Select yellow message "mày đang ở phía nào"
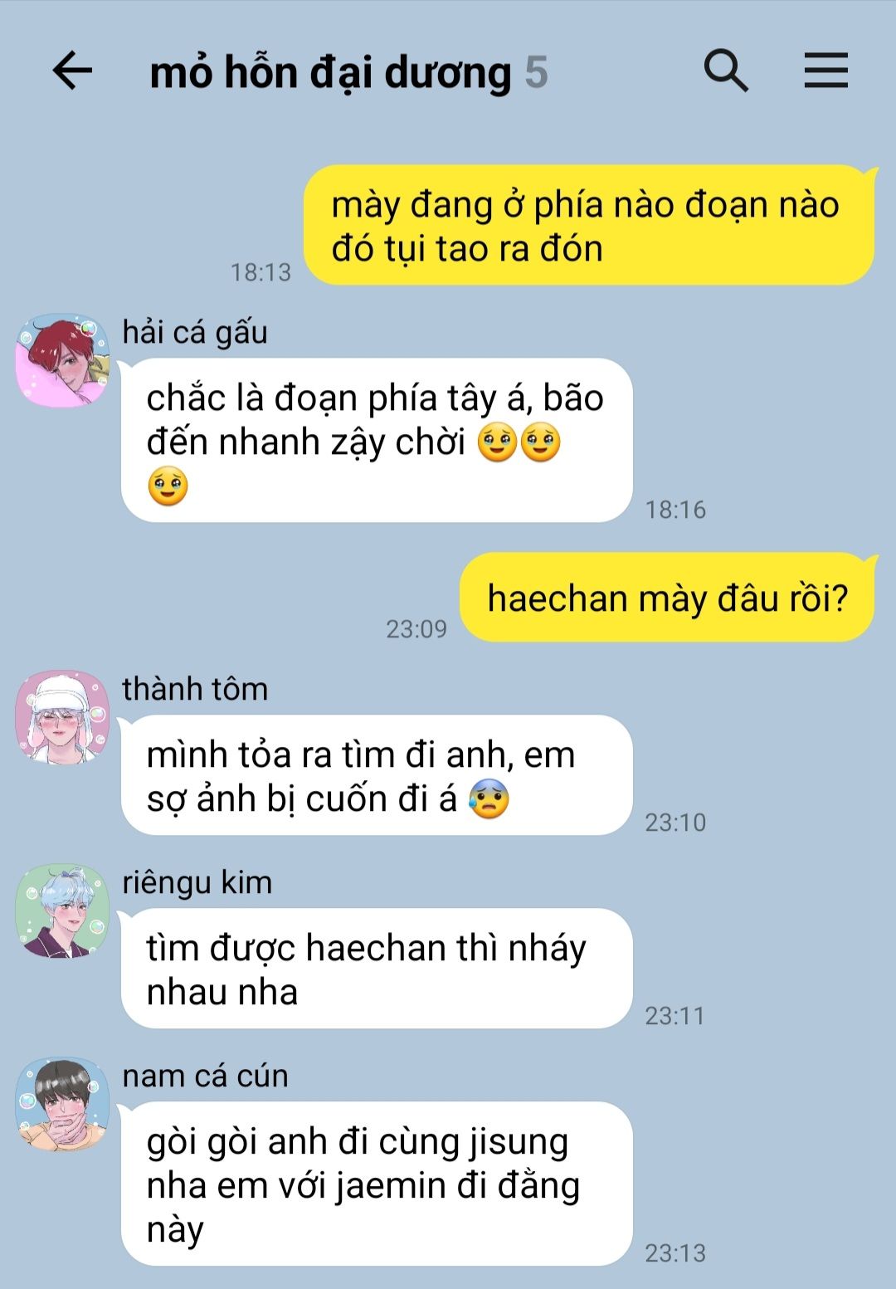Screen dimensions: 896x1289 tap(590, 226)
